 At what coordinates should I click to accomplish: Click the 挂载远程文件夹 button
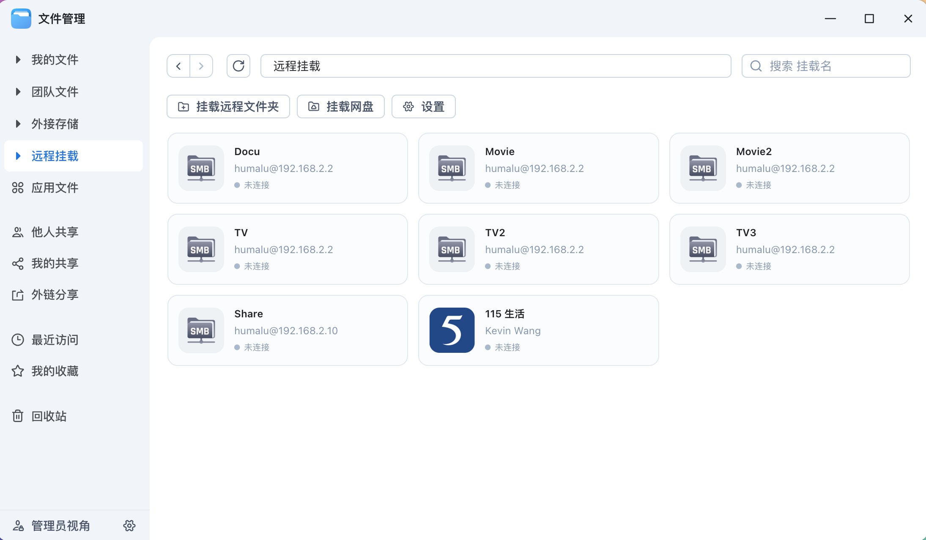228,106
